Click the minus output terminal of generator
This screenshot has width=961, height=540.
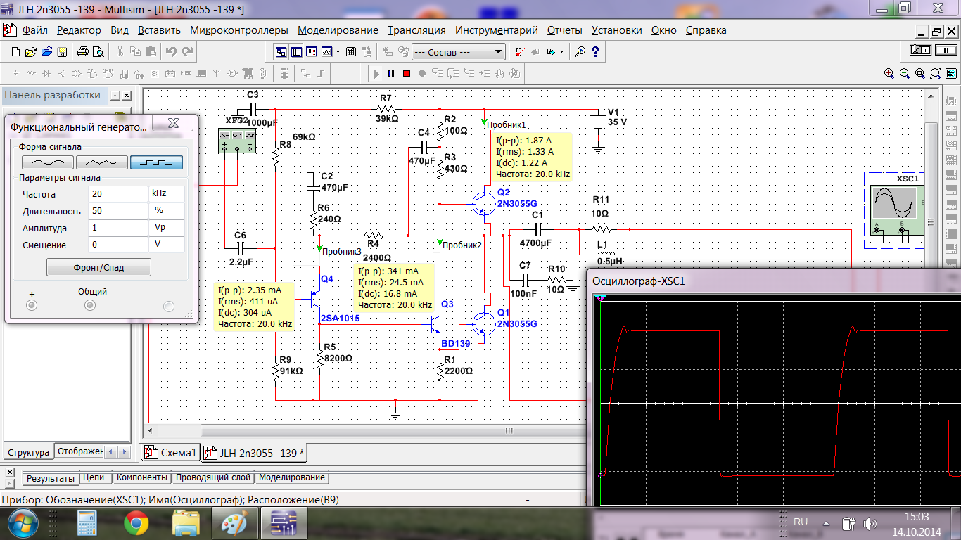pos(169,305)
